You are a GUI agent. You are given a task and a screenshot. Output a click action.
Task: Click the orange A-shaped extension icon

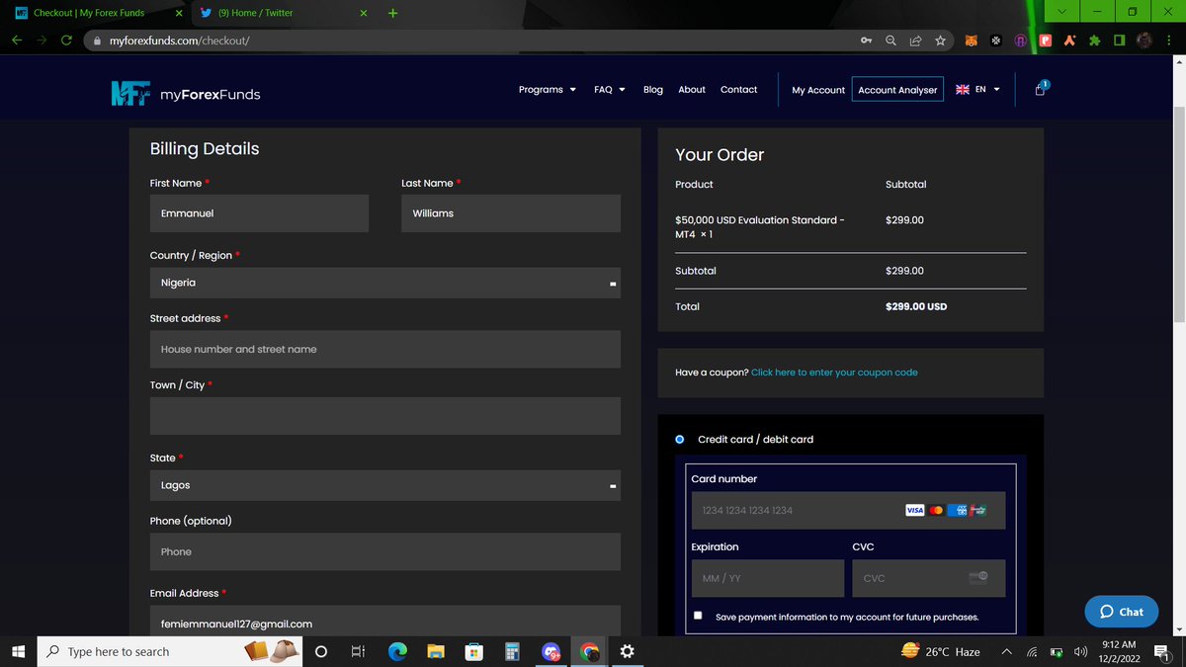pos(1069,41)
